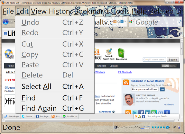Click the five-star rating in status bar
The width and height of the screenshot is (185, 134).
(x=158, y=127)
